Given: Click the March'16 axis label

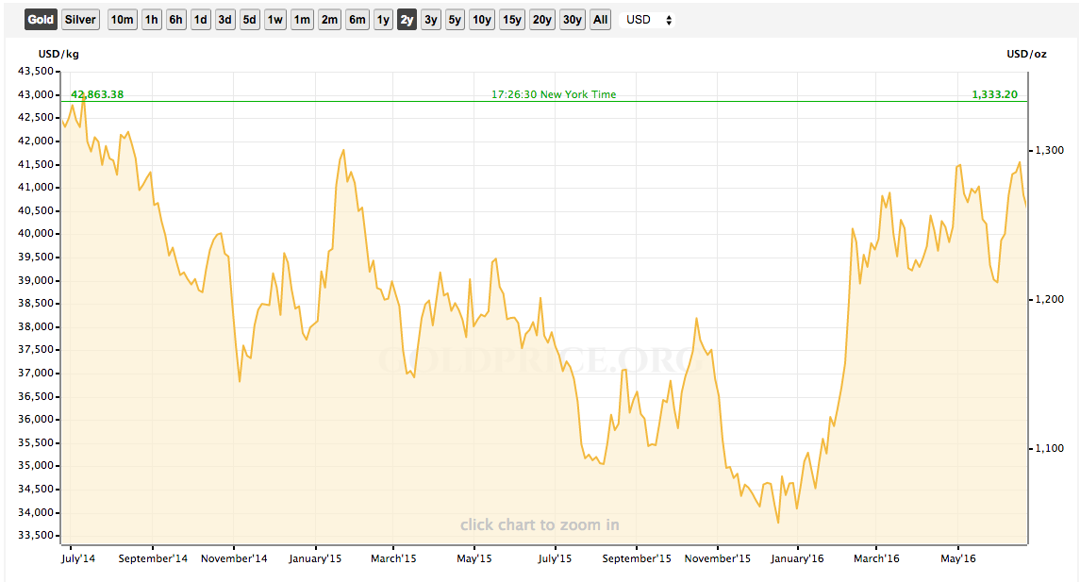Looking at the screenshot, I should [x=876, y=557].
